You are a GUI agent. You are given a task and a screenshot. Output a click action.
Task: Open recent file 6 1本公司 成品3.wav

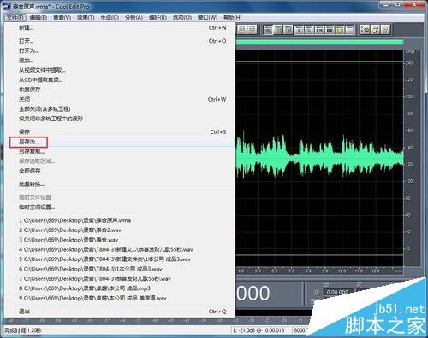tap(120, 269)
